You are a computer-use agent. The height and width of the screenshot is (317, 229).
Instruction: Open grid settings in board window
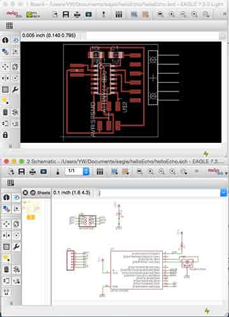click(9, 26)
